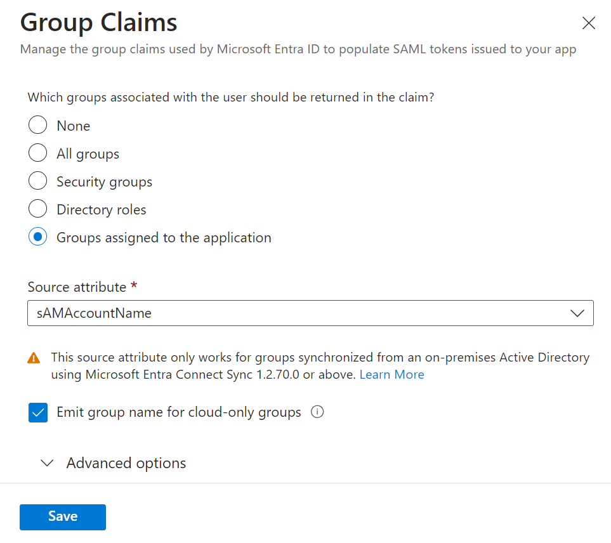Select Groups assigned to the application

click(x=38, y=237)
